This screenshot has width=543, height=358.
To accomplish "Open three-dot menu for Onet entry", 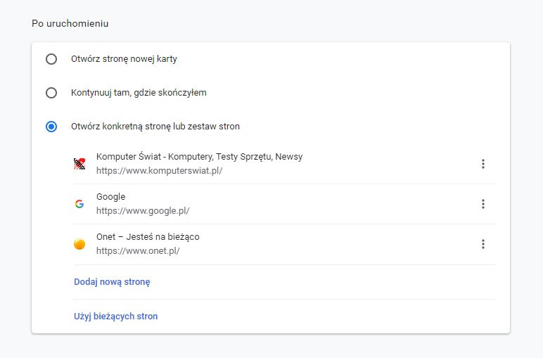I will tap(483, 244).
